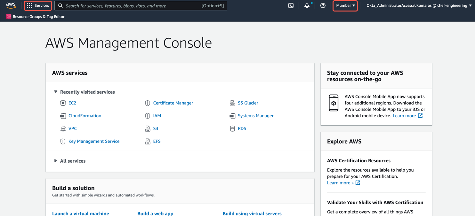Click Learn more under AWS Certification Resources
The height and width of the screenshot is (216, 475).
(x=340, y=183)
